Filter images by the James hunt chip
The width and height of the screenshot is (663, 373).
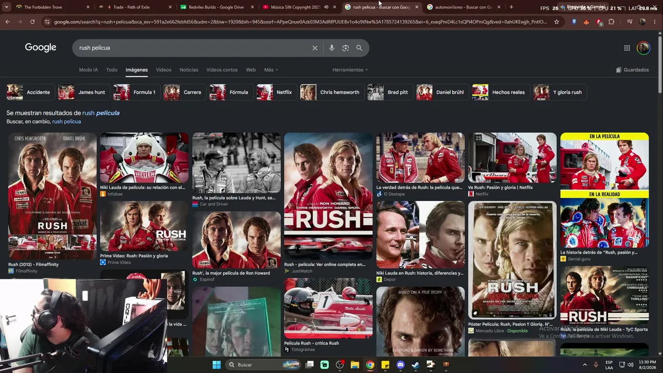83,92
